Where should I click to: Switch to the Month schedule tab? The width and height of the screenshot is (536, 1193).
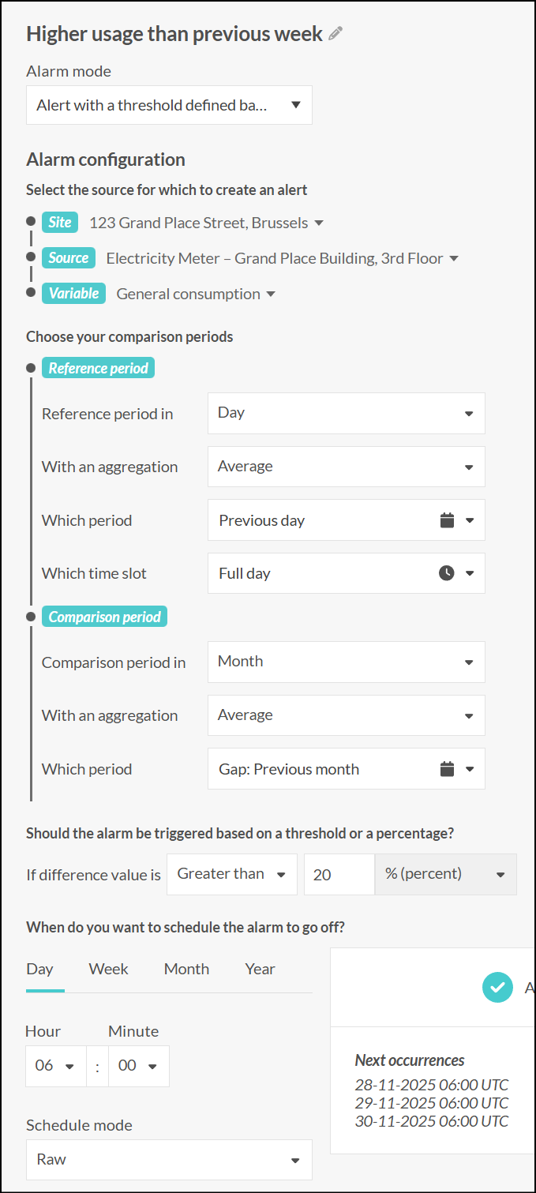186,970
